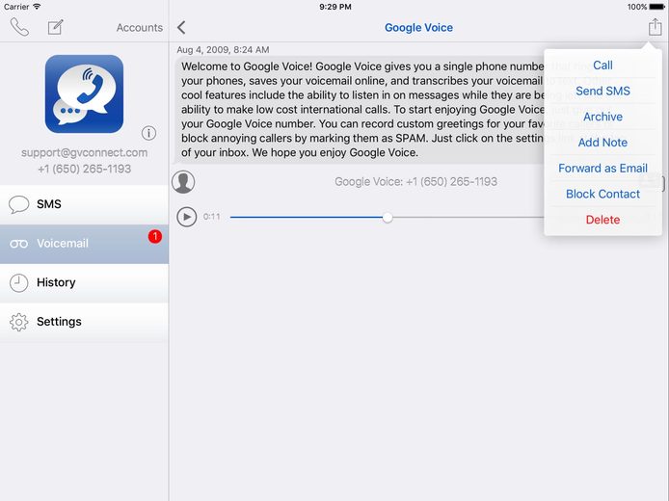Select the SMS sidebar item
The image size is (669, 501).
coord(85,204)
